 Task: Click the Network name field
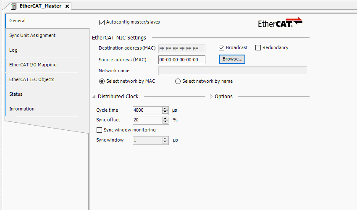pyautogui.click(x=232, y=71)
